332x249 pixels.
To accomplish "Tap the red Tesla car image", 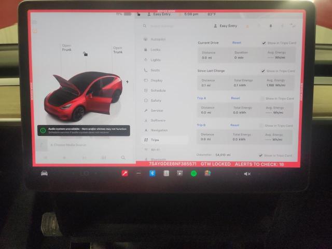I will (83, 96).
